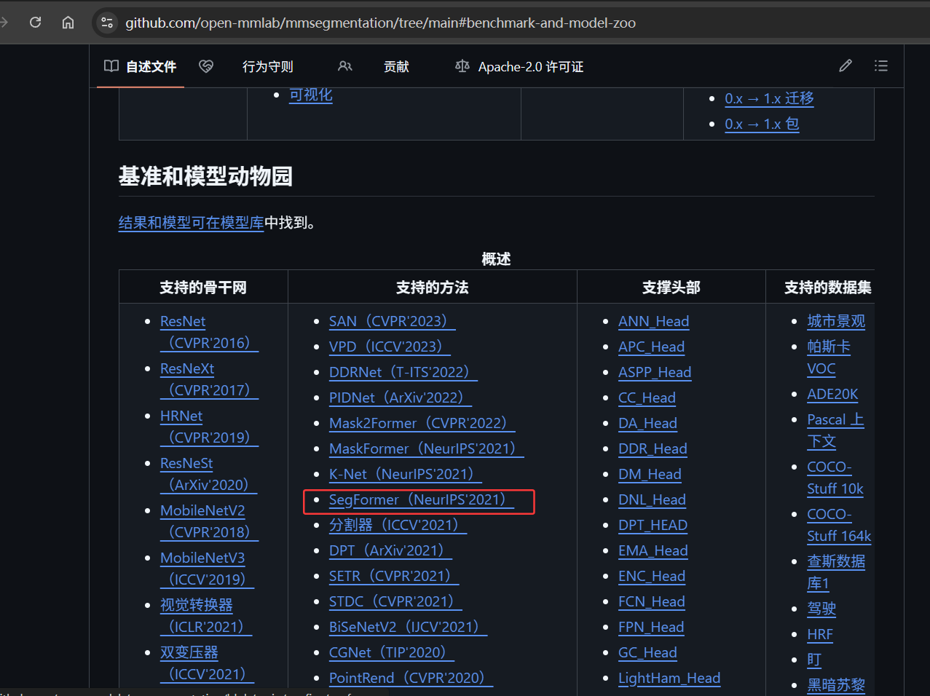Open the README edit pencil icon
Image resolution: width=930 pixels, height=696 pixels.
(845, 66)
